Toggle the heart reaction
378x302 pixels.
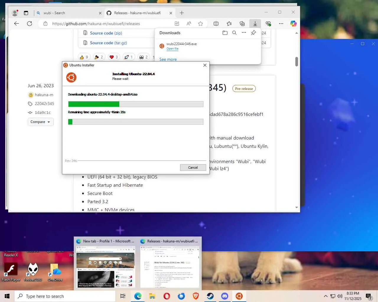pos(114,57)
